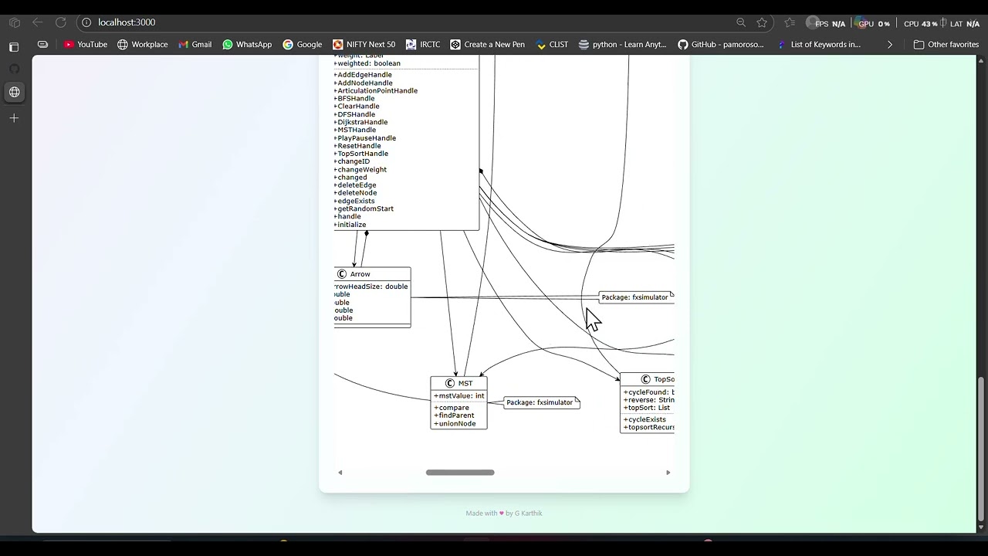Open split screen view from the toolbar

pos(42,44)
